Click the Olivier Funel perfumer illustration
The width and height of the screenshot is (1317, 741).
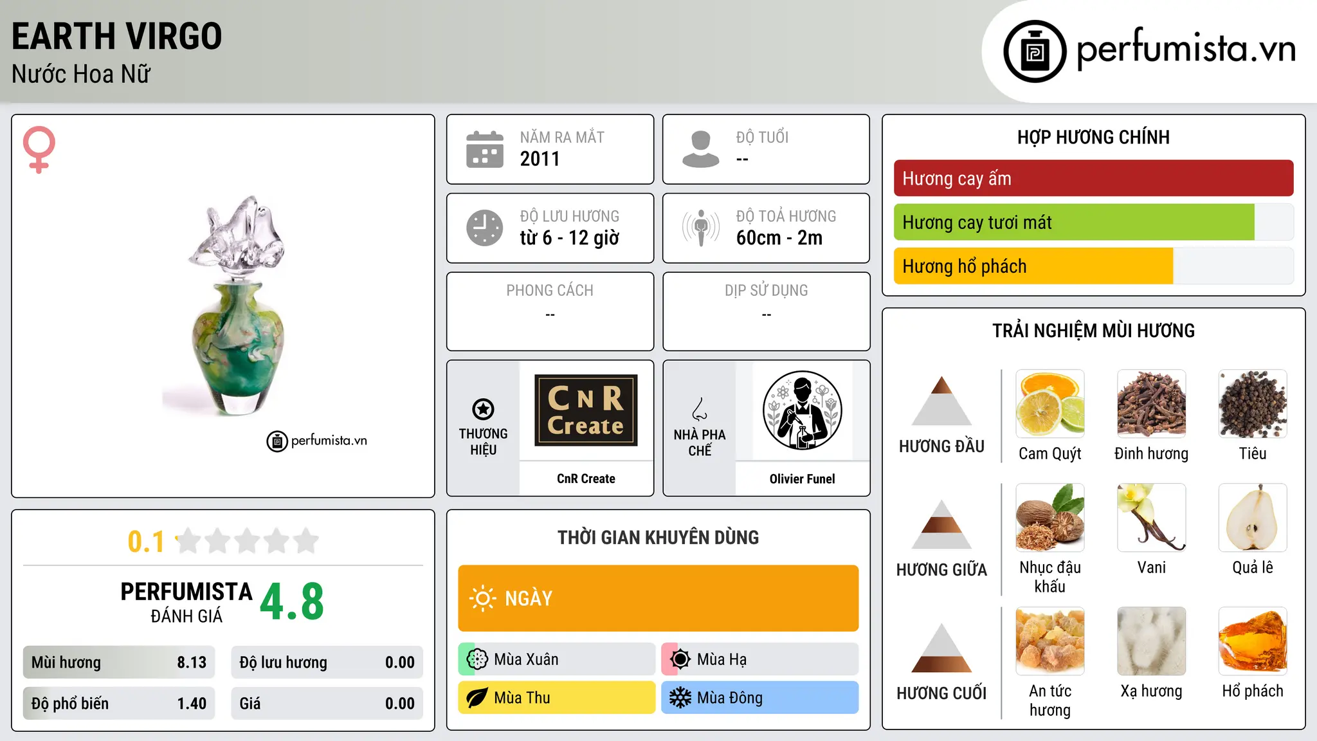[802, 410]
